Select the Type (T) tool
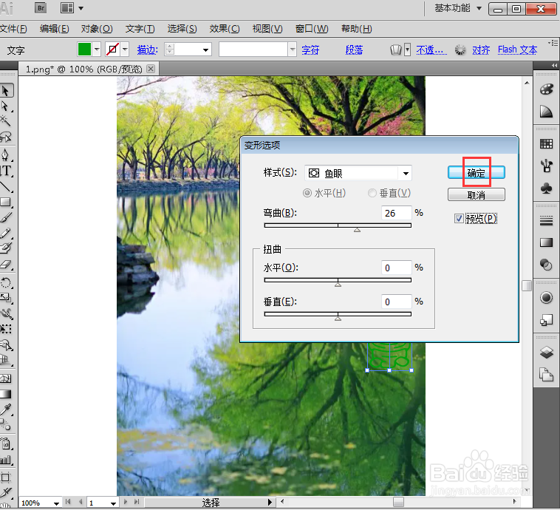560x510 pixels. point(6,171)
